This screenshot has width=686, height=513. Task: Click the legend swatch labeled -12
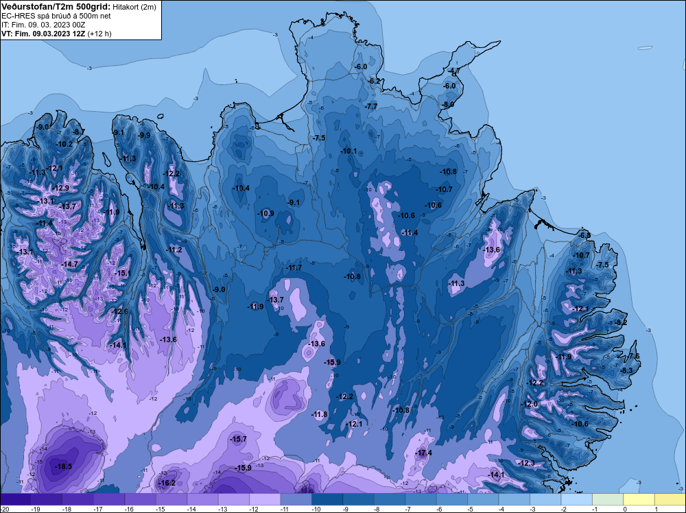coord(265,499)
